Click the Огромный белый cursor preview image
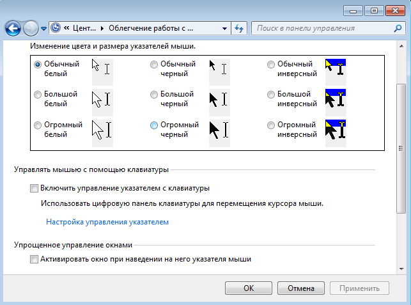The height and width of the screenshot is (305, 411). tap(102, 133)
